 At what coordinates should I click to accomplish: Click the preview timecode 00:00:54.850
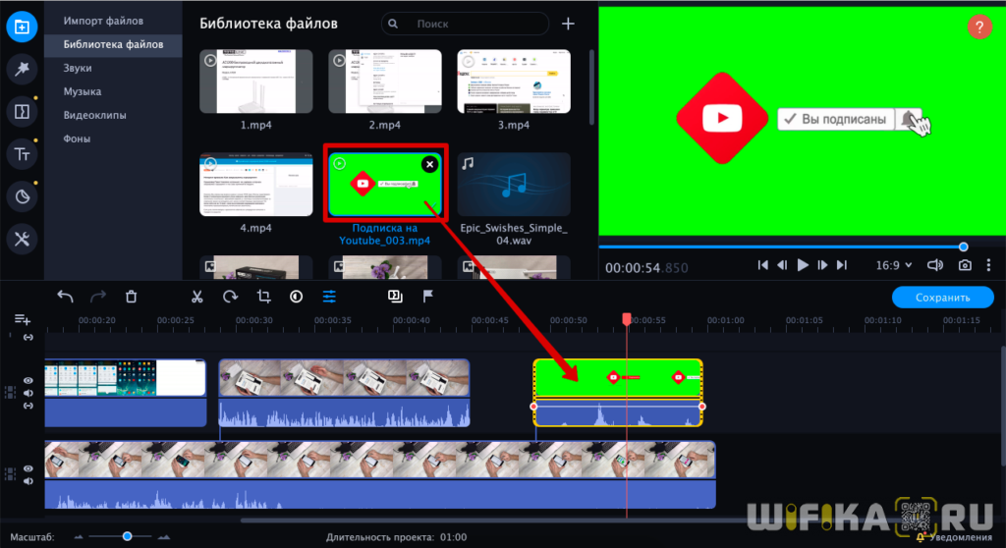tap(646, 267)
